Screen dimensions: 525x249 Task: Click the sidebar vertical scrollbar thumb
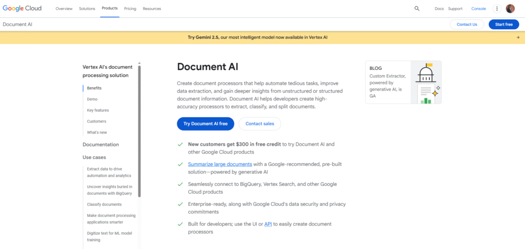[139, 131]
